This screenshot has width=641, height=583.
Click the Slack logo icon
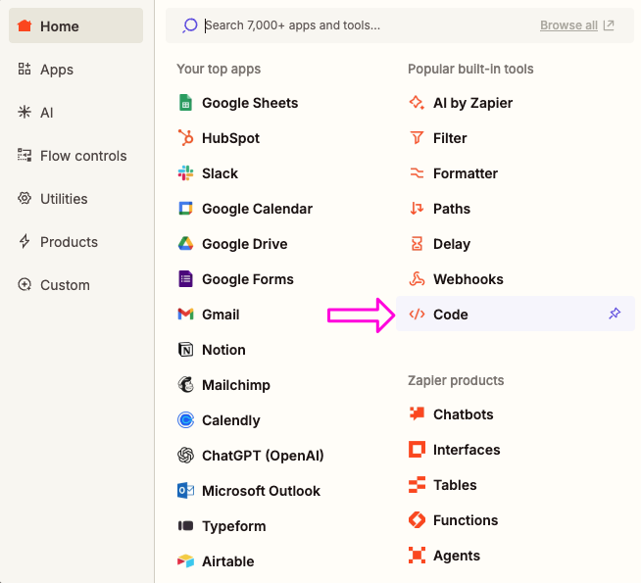[185, 173]
